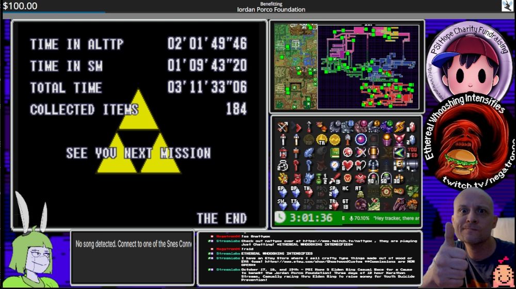
Task: Click the green Half Magic potion icon
Action: [x=321, y=179]
